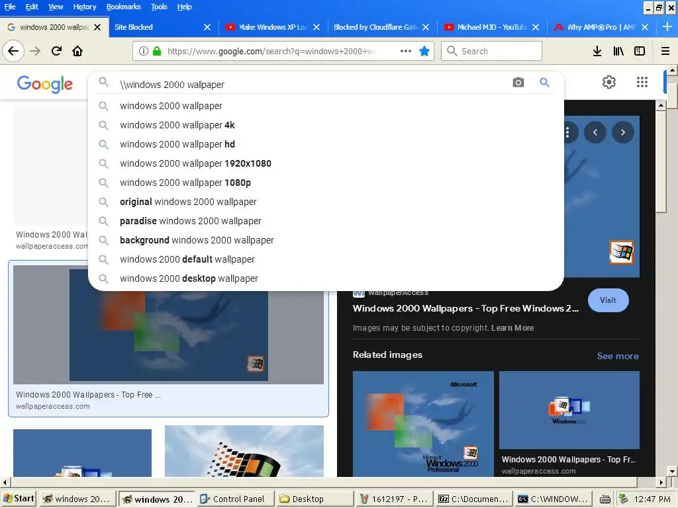Open the View menu
The height and width of the screenshot is (508, 678).
pos(56,7)
